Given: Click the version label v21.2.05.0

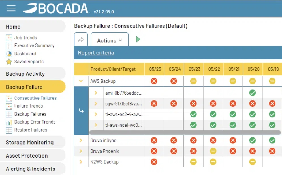Looking at the screenshot, I should pyautogui.click(x=104, y=12).
